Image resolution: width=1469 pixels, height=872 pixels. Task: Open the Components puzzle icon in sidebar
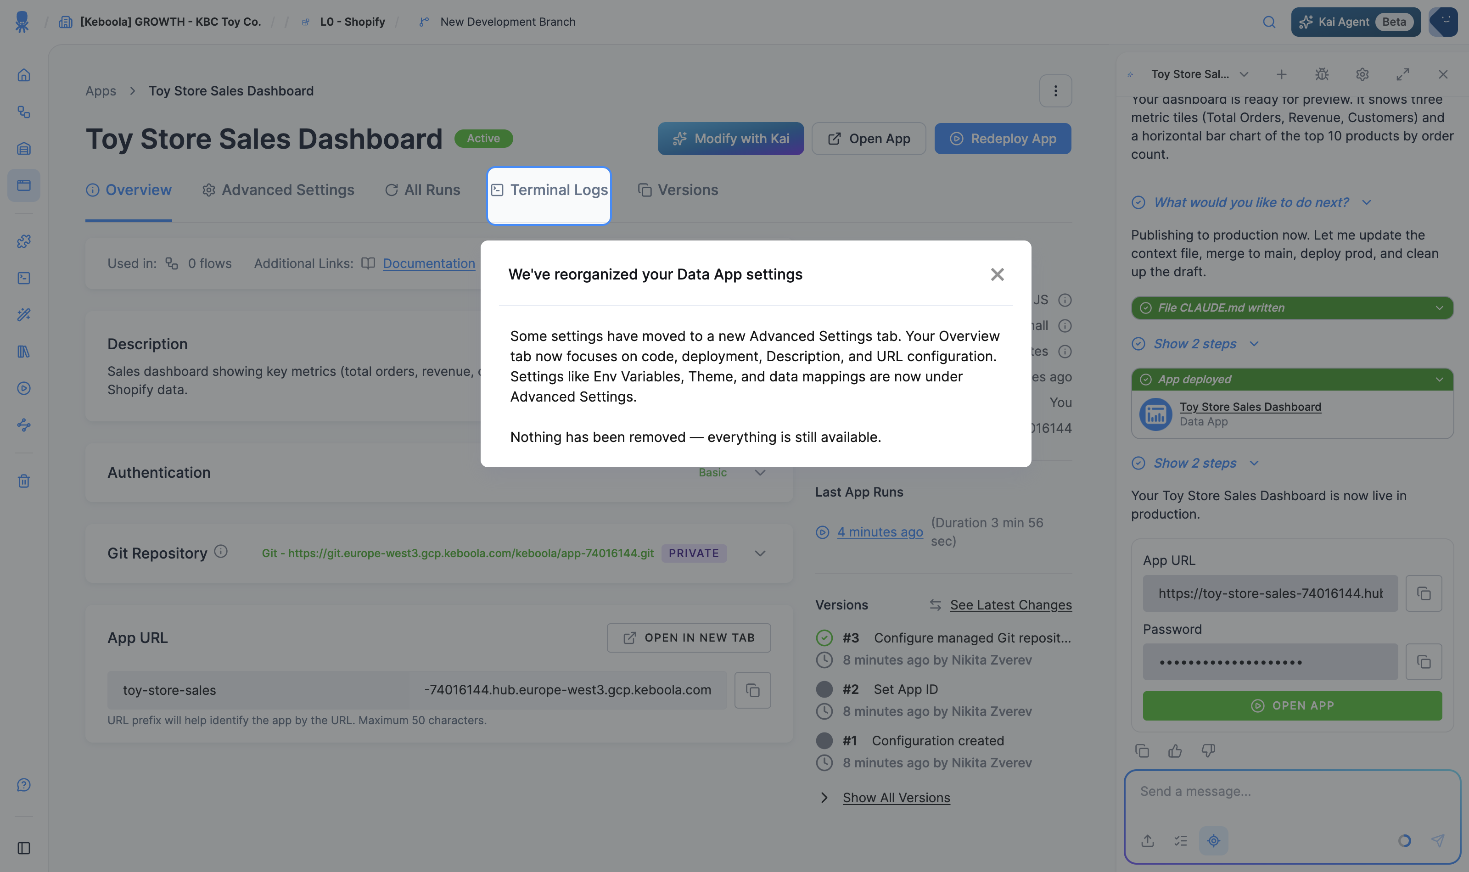23,241
